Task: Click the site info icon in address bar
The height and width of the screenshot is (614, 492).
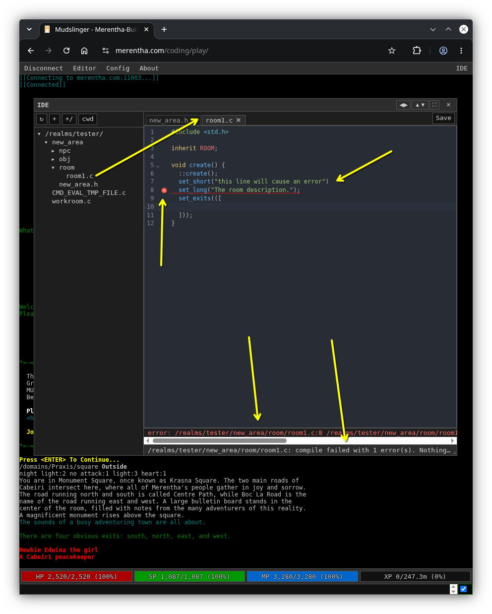Action: pyautogui.click(x=105, y=51)
